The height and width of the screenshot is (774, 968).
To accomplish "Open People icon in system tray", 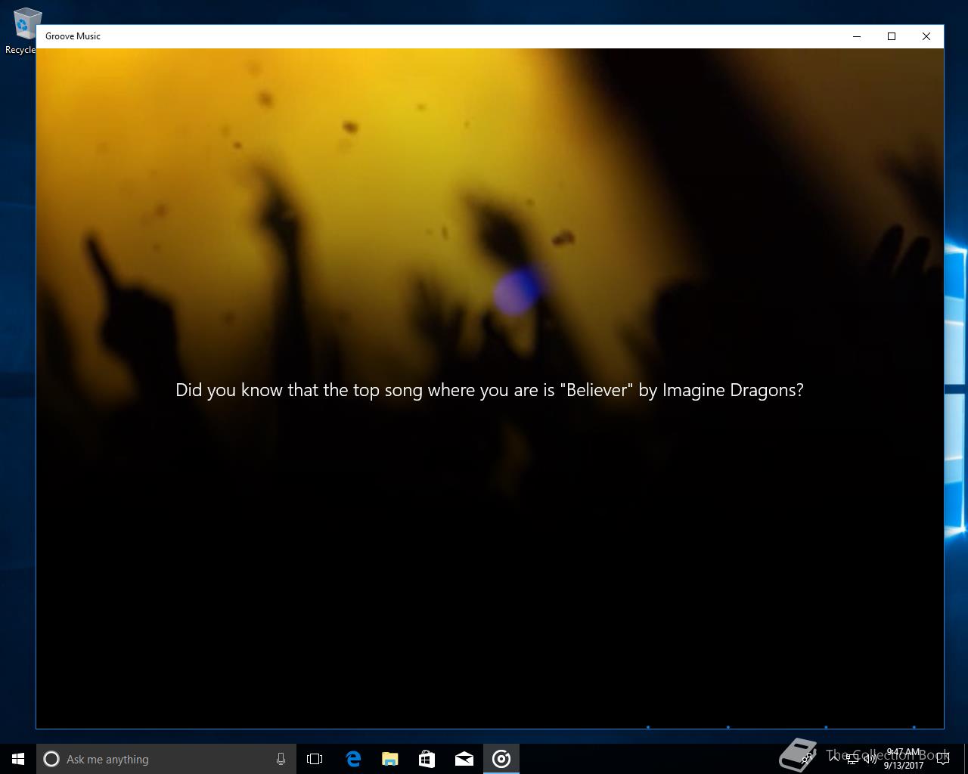I will (806, 759).
